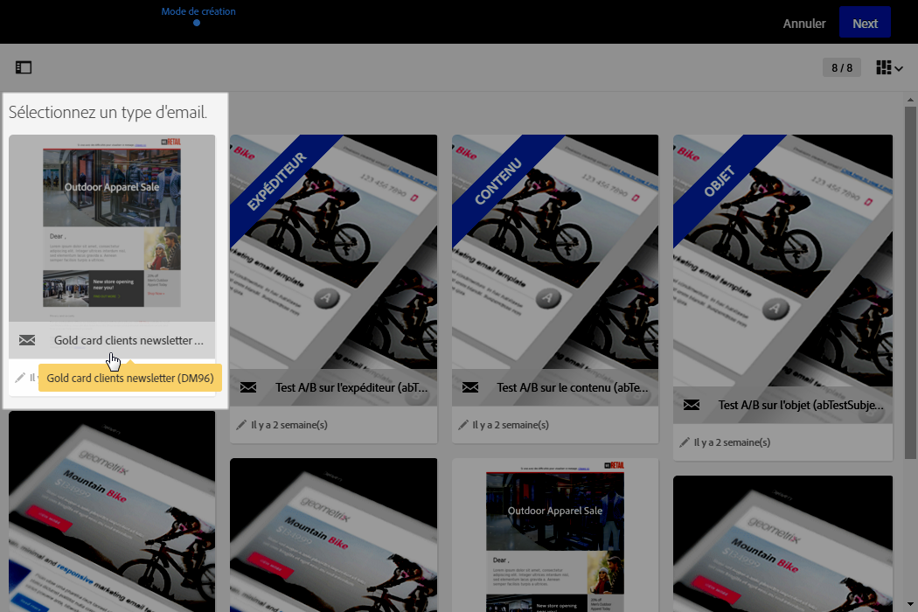
Task: Click envelope icon beside Test A/B sur l'expéditeur
Action: pos(248,387)
